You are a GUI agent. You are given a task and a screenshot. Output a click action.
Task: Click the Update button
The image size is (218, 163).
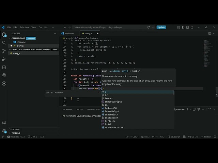click(161, 27)
